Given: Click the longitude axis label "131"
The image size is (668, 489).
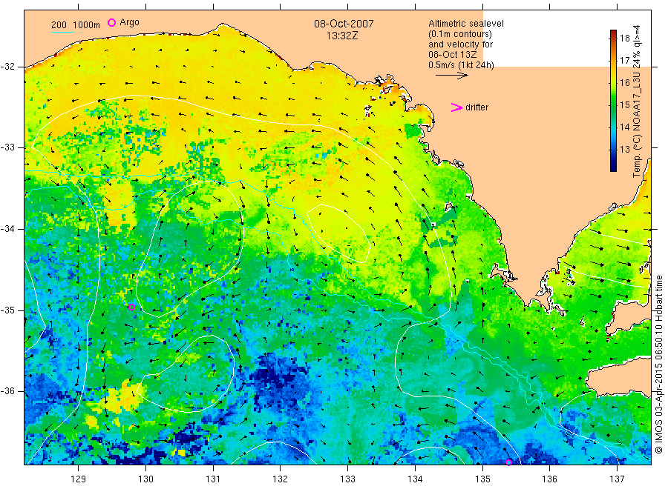Looking at the screenshot, I should [213, 479].
